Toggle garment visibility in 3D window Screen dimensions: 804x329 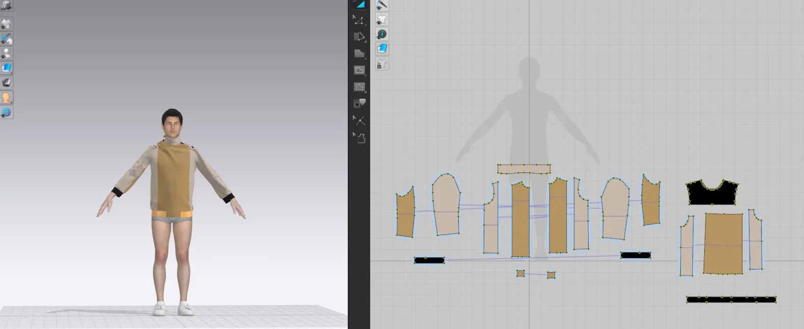coord(7,23)
